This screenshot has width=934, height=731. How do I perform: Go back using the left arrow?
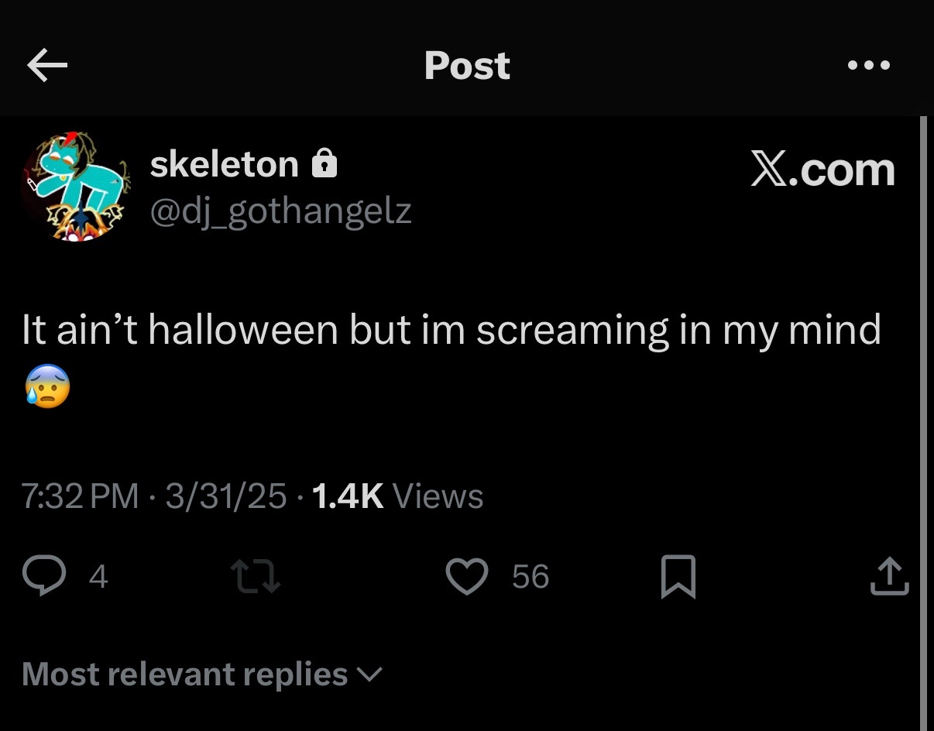click(47, 67)
